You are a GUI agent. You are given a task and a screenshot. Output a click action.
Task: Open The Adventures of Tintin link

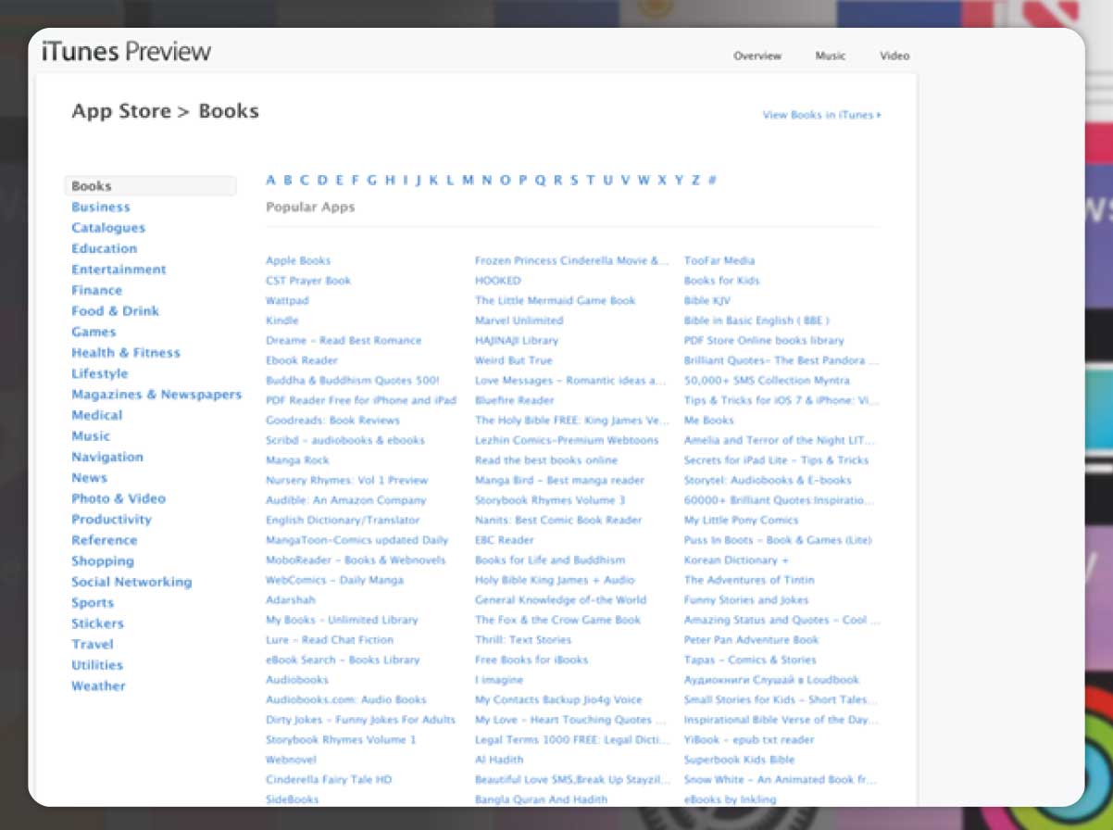click(x=749, y=580)
